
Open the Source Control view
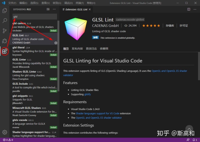[5, 31]
